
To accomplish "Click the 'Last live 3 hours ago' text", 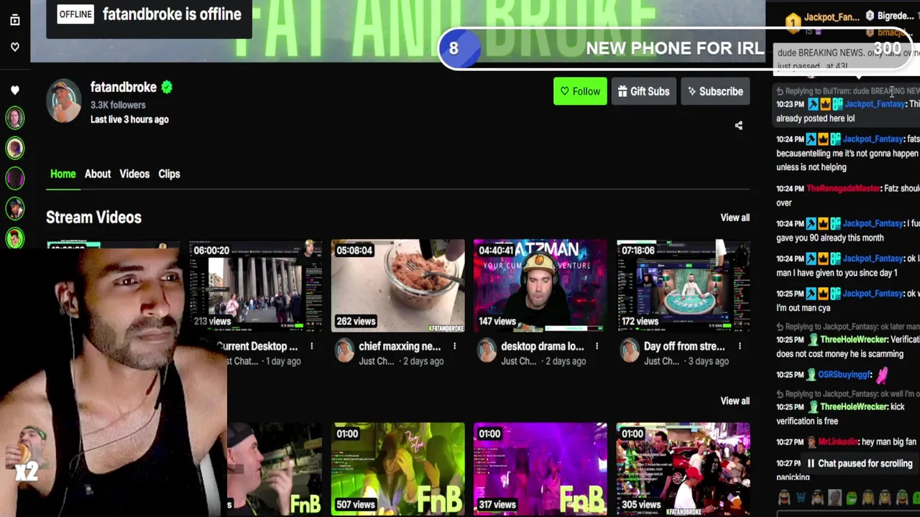I will coord(129,120).
